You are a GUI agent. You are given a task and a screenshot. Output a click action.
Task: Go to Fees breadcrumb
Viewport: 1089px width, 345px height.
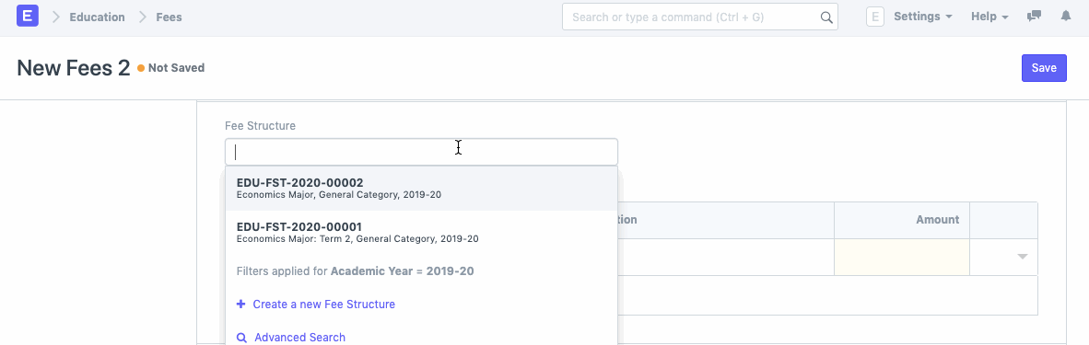click(x=169, y=17)
